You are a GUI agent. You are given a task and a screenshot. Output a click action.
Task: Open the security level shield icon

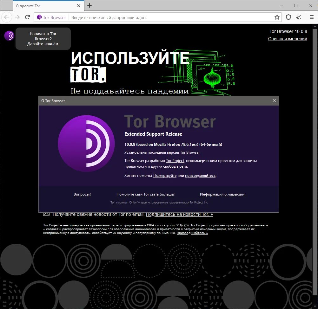(x=288, y=17)
